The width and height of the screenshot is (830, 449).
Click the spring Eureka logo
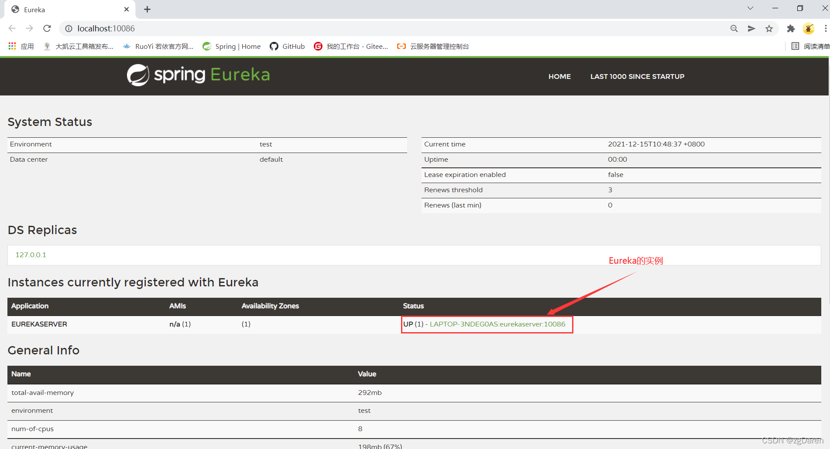pyautogui.click(x=198, y=75)
